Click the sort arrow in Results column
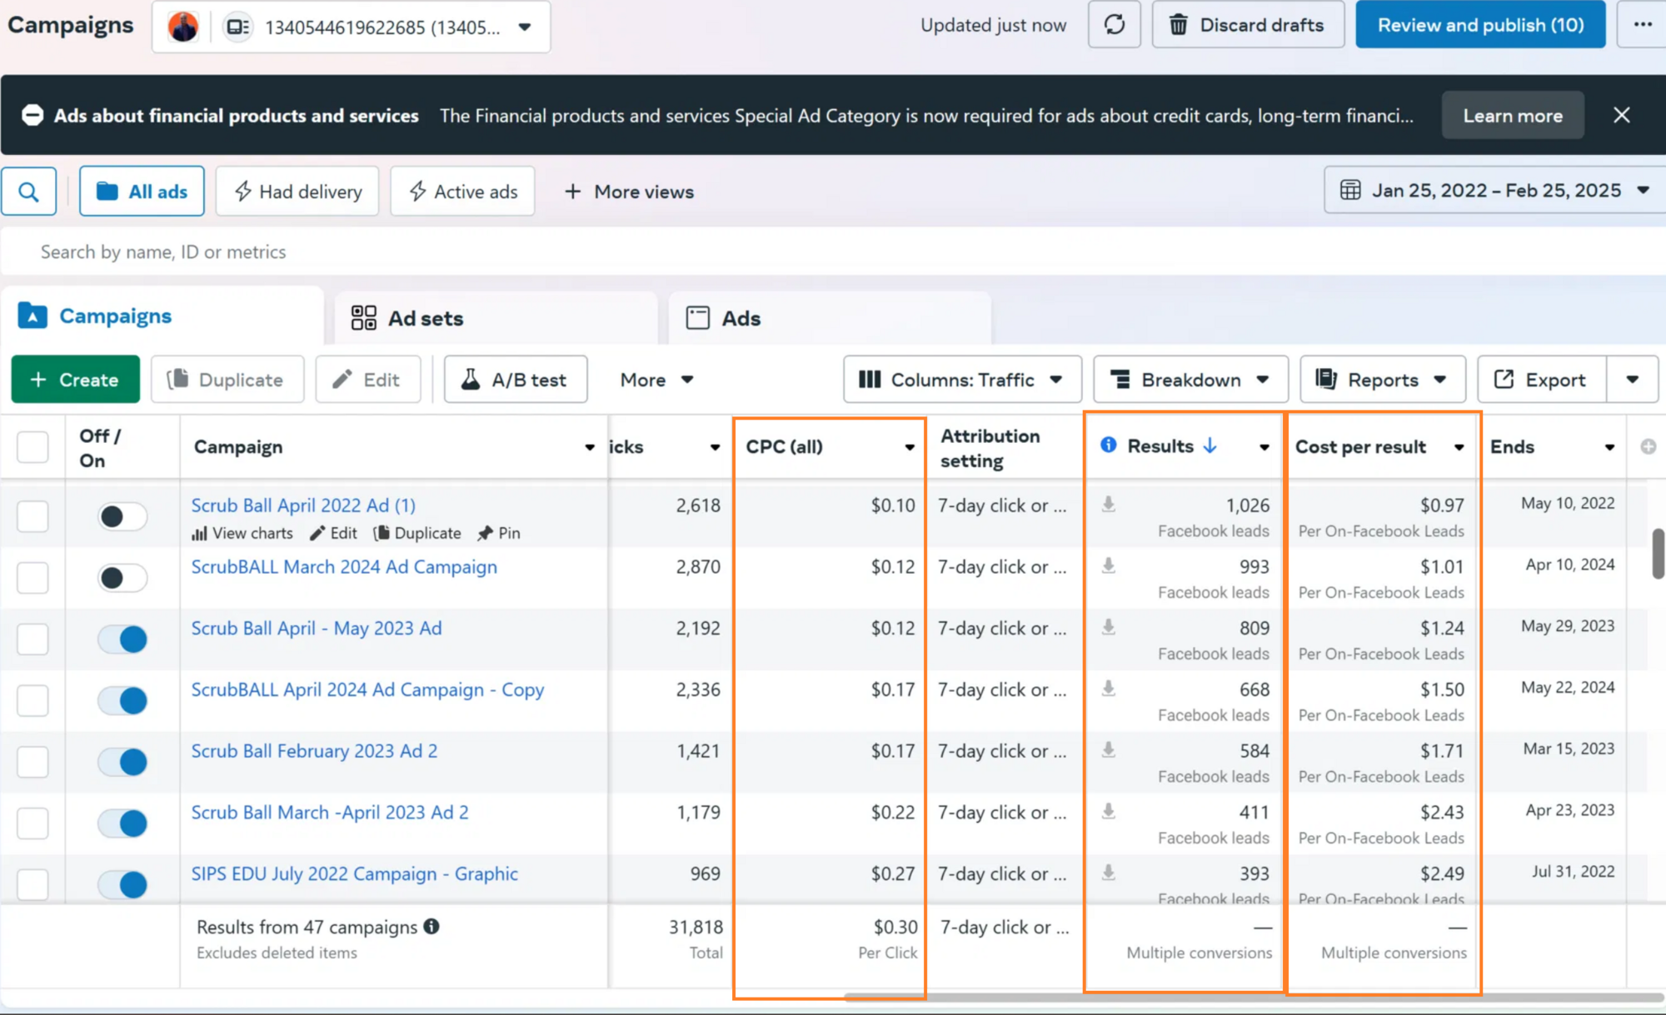This screenshot has height=1015, width=1666. point(1210,445)
